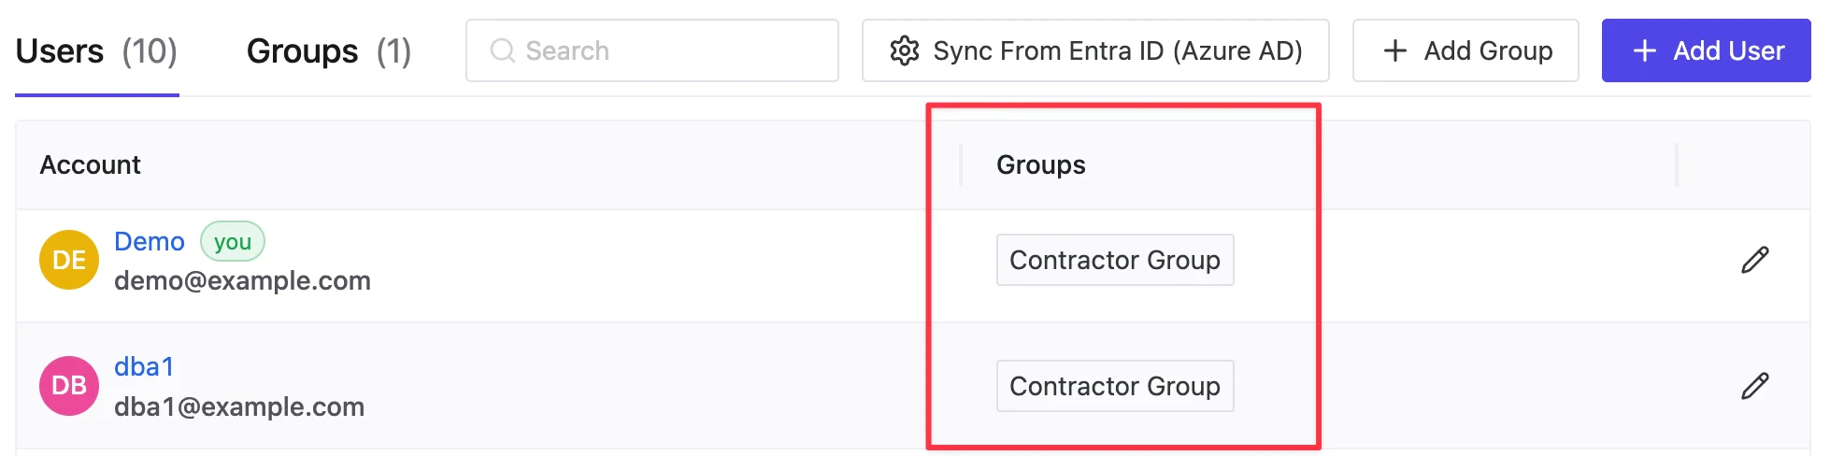This screenshot has width=1830, height=456.
Task: Click the Account column header
Action: (x=90, y=164)
